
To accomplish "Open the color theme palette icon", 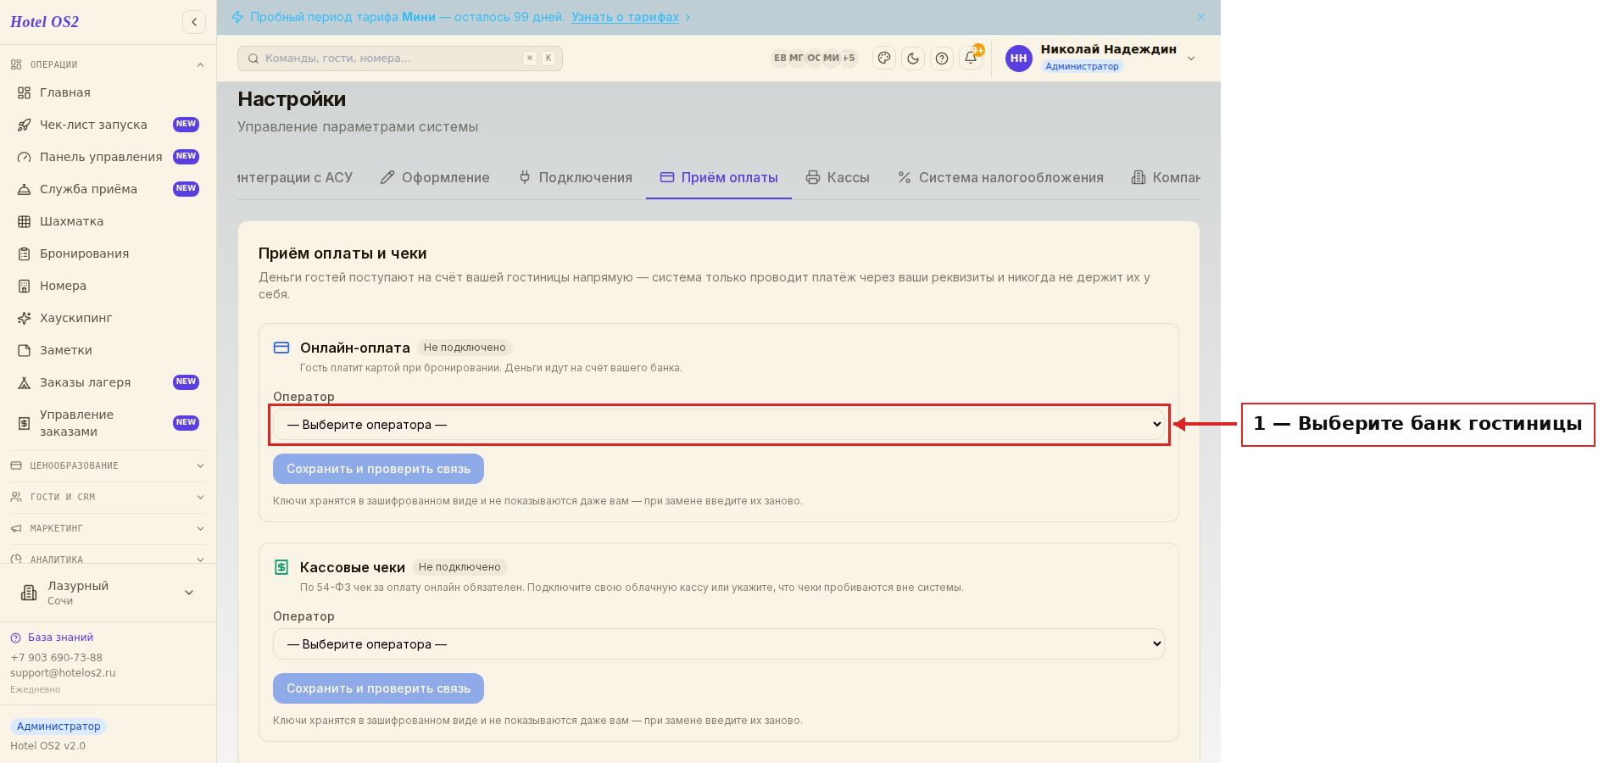I will click(884, 58).
